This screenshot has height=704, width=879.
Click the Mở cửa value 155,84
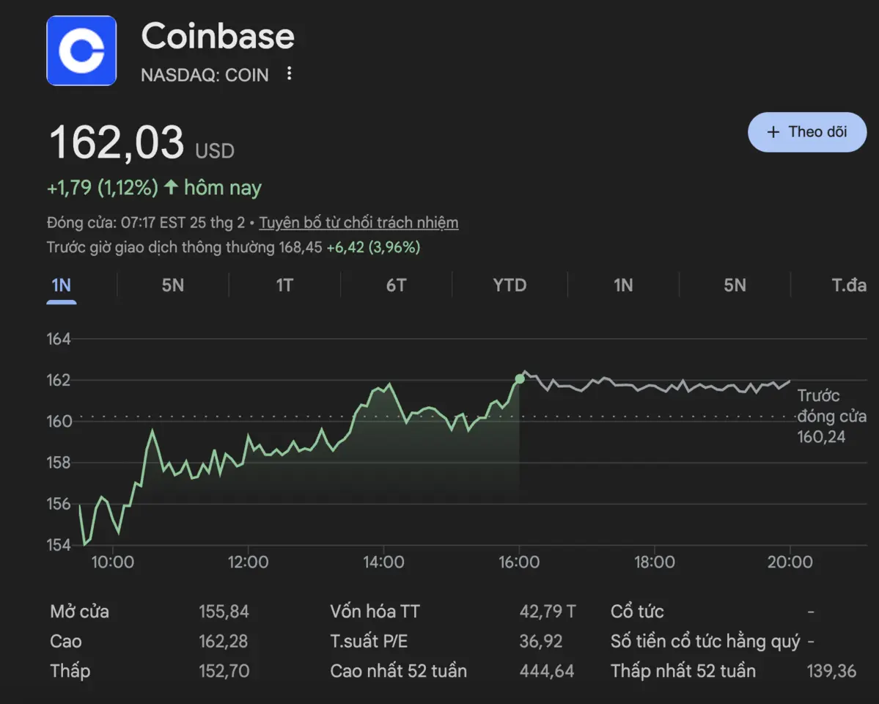(x=224, y=611)
